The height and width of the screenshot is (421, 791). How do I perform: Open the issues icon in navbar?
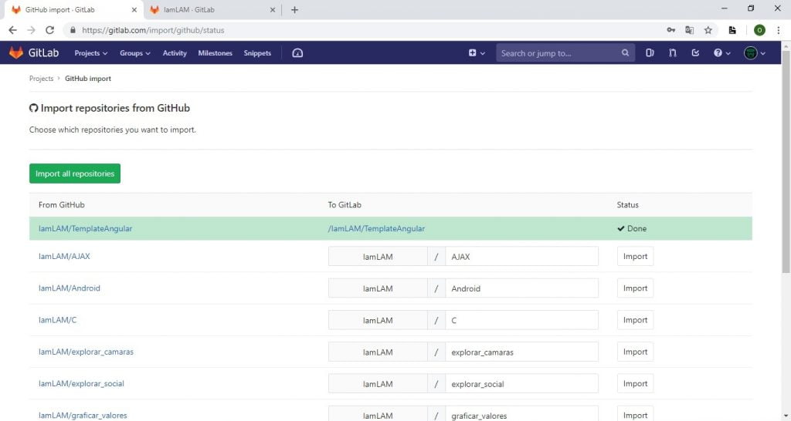[650, 53]
